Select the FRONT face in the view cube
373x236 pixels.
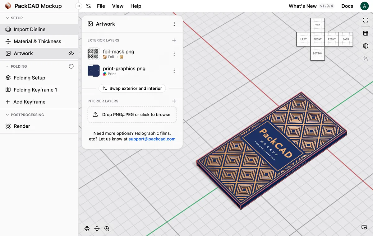317,39
